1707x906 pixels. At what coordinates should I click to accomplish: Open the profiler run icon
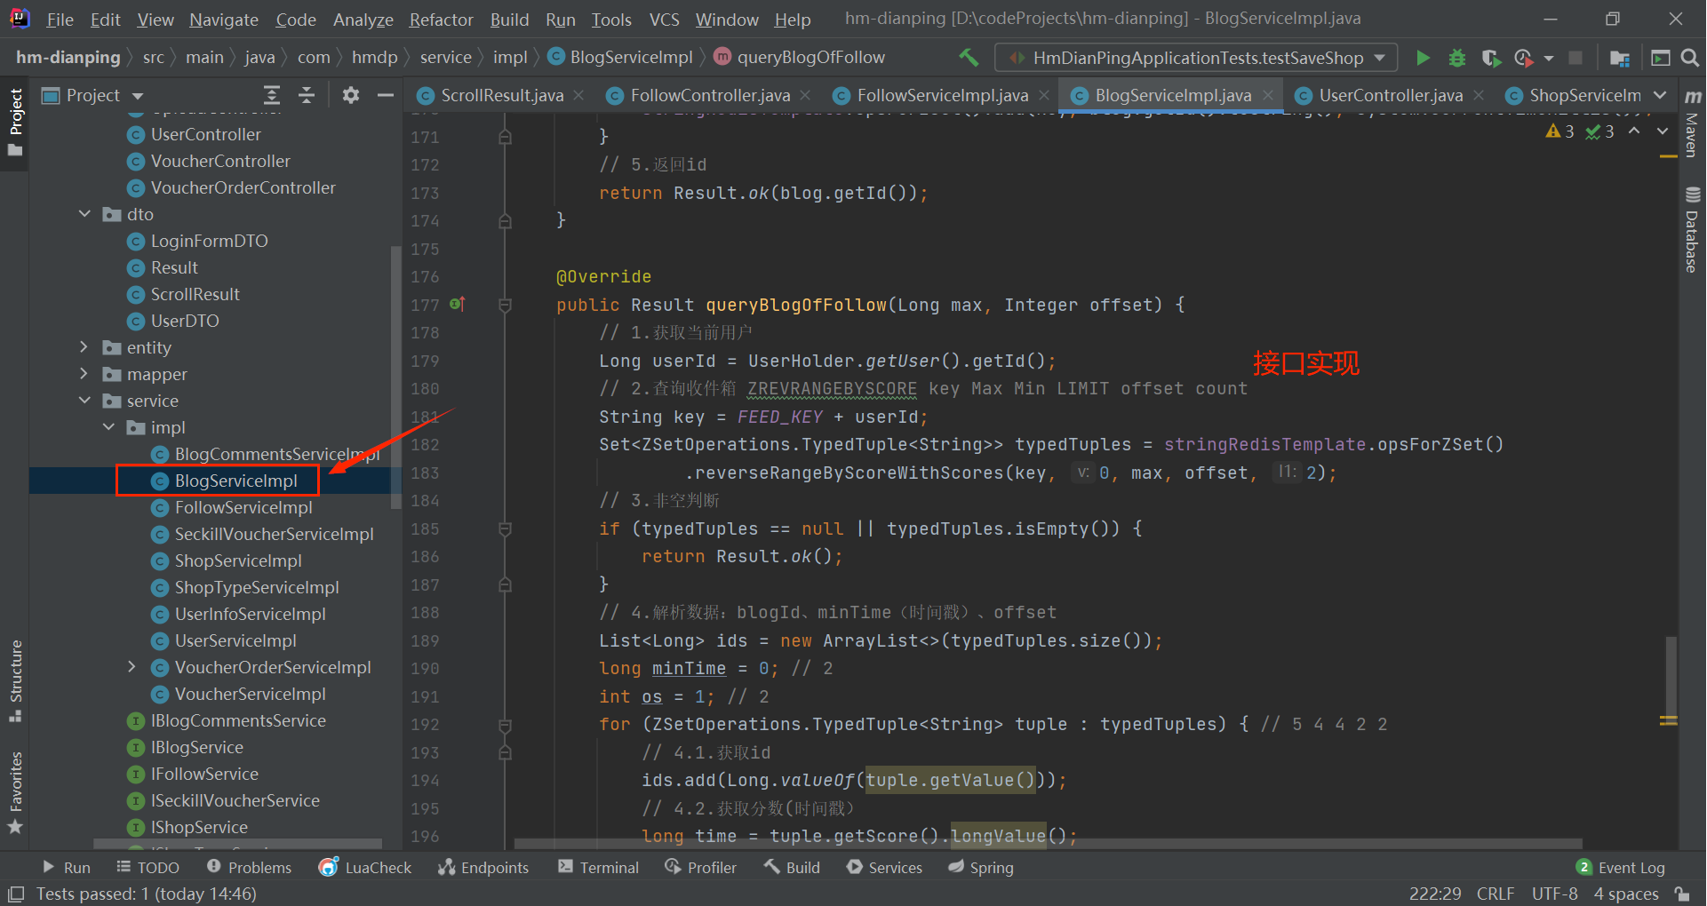tap(1524, 58)
